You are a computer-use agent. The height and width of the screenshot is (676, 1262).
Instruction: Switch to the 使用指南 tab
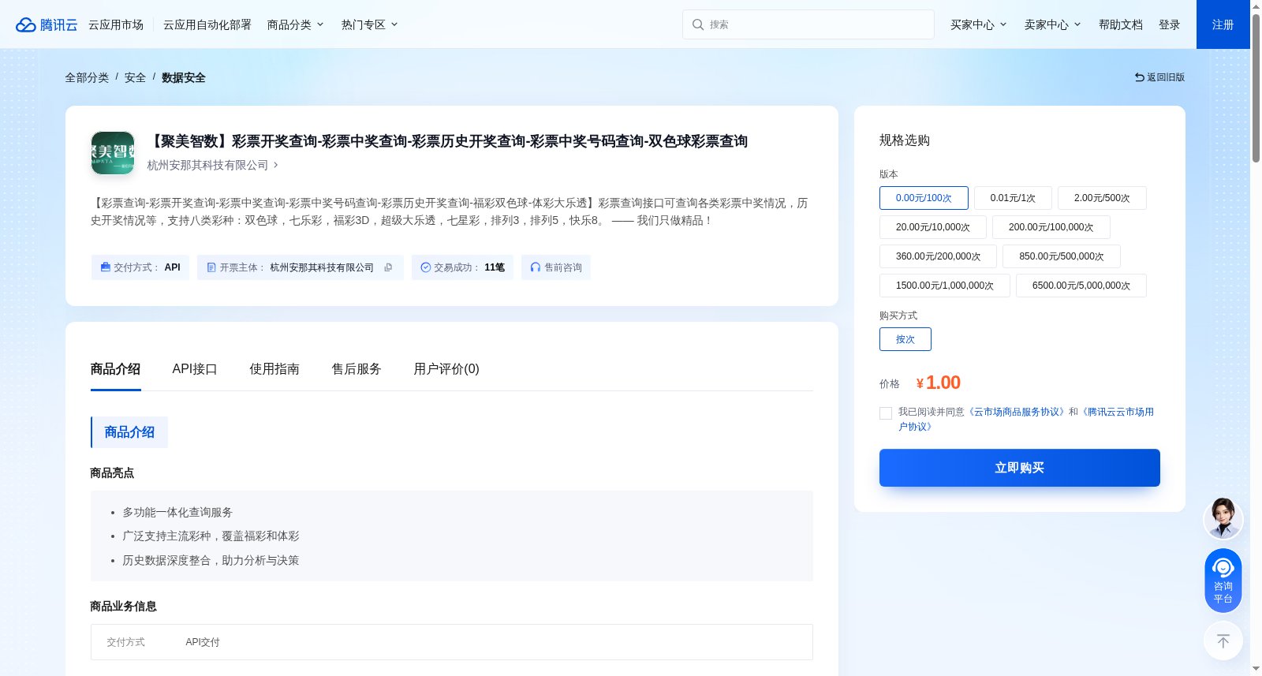(274, 369)
